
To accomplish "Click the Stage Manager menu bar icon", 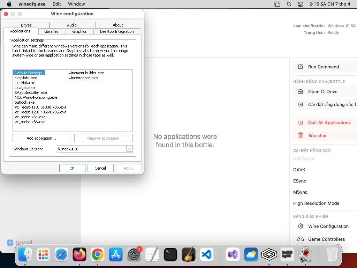I will tap(277, 4).
